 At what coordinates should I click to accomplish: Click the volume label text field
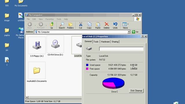coord(121,49)
